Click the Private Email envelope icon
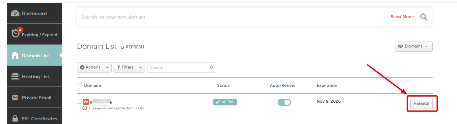This screenshot has width=457, height=124. coord(15,97)
